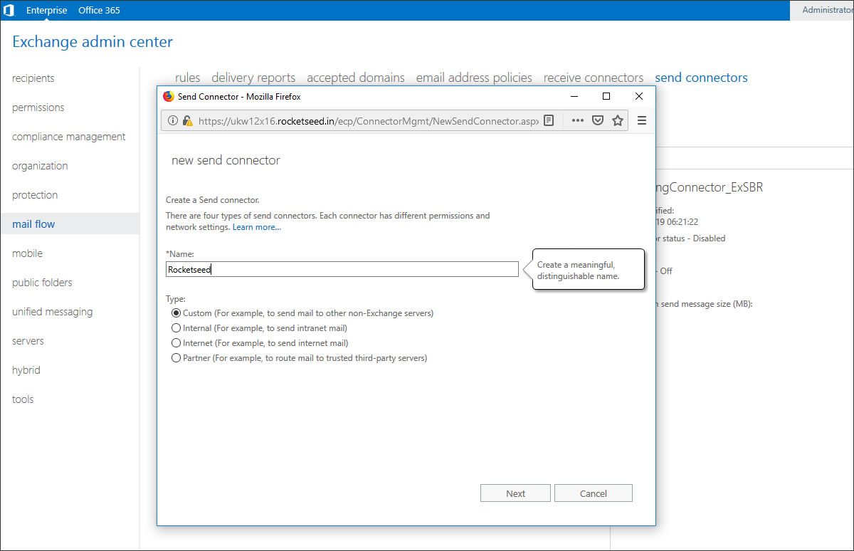This screenshot has height=551, width=854.
Task: Open compliance management in sidebar
Action: coord(69,137)
